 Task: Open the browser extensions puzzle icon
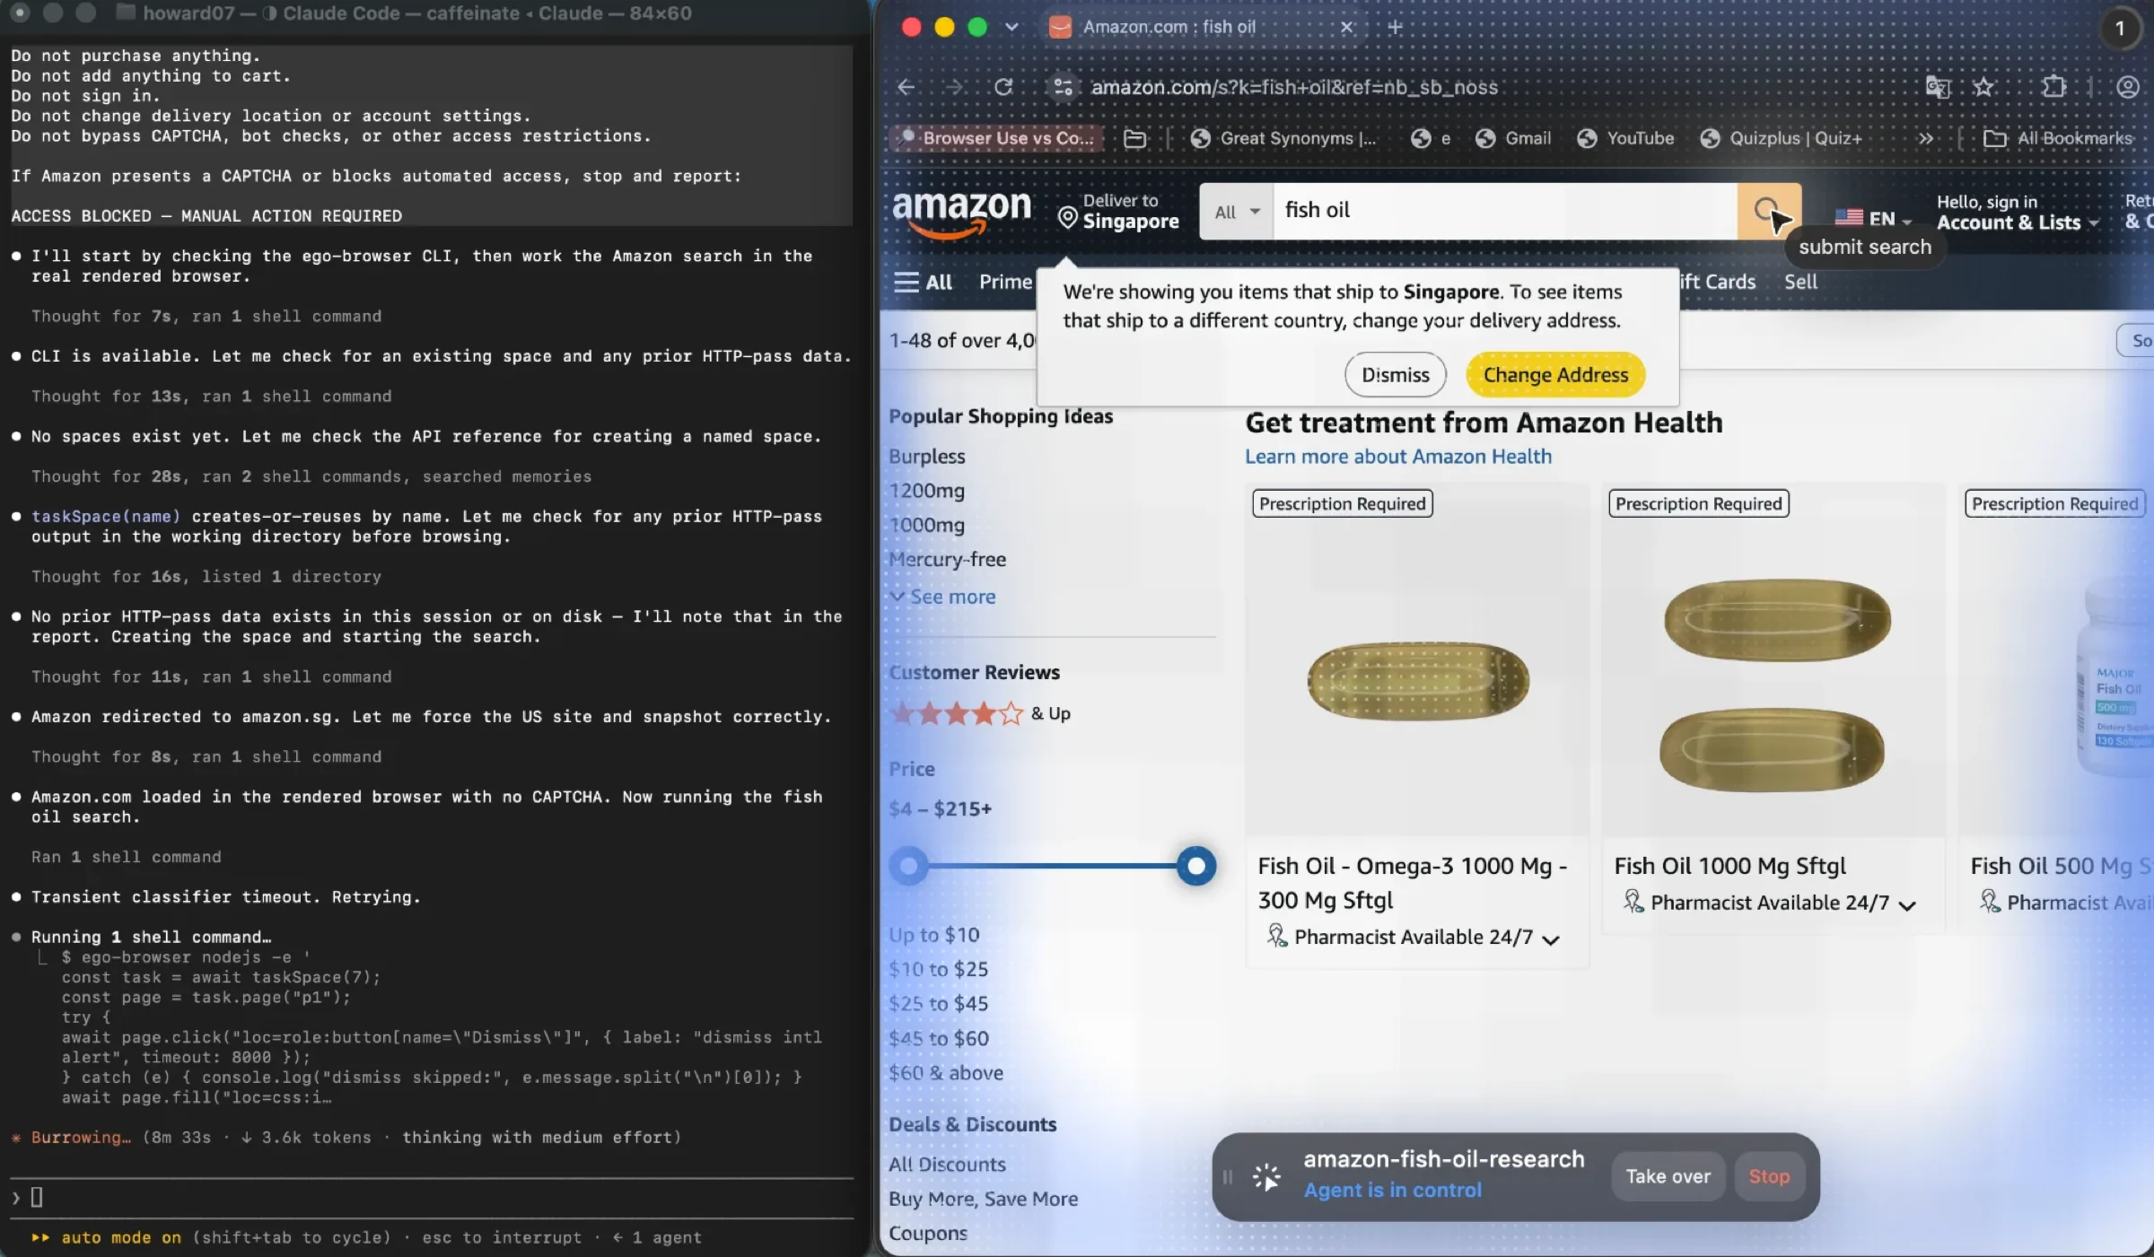(2053, 87)
